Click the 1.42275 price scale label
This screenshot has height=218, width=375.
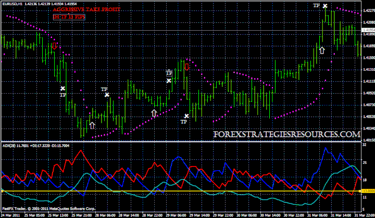[x=369, y=10]
